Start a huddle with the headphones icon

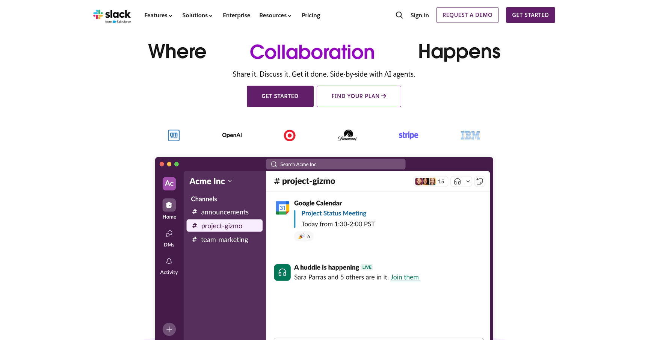[x=457, y=181]
